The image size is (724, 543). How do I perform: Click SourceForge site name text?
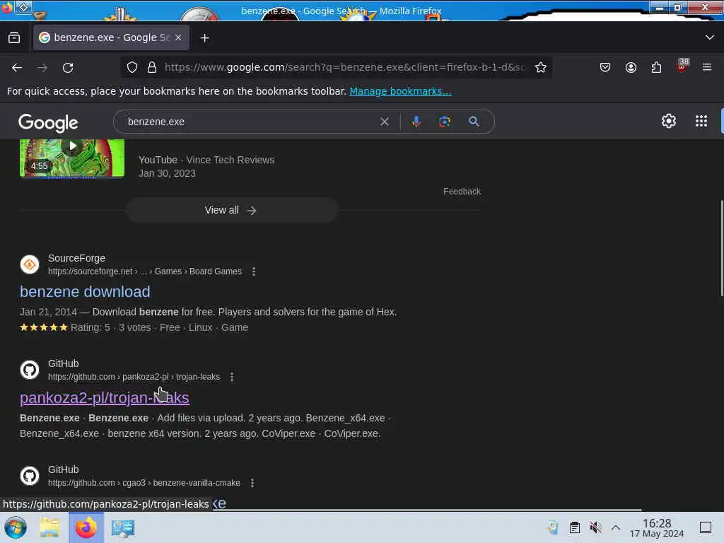(x=76, y=258)
